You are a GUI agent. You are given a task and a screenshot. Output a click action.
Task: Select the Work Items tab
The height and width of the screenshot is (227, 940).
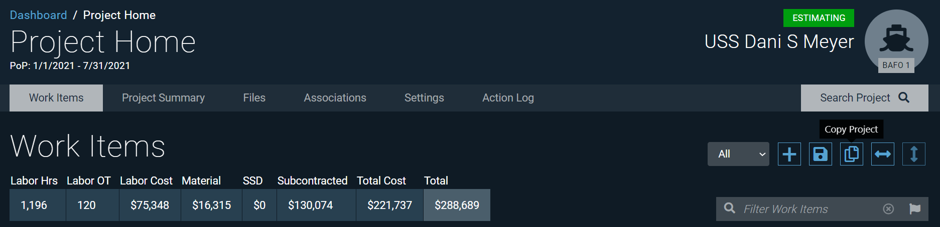coord(56,98)
